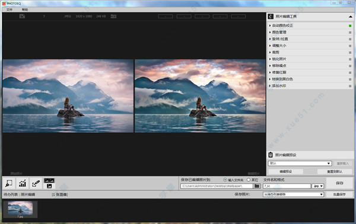Click the 重新载入 button
This screenshot has height=224, width=356.
[342, 163]
